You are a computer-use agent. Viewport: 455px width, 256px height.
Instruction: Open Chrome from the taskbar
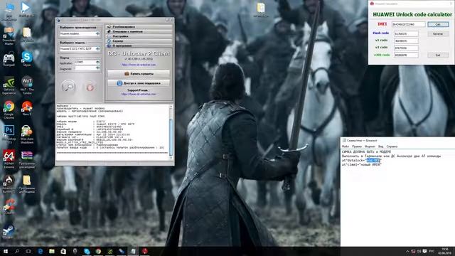pos(98,251)
